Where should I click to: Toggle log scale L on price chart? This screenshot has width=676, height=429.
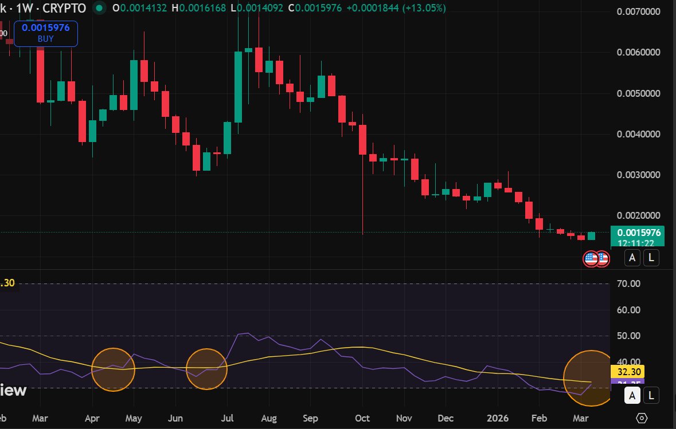[x=651, y=258]
